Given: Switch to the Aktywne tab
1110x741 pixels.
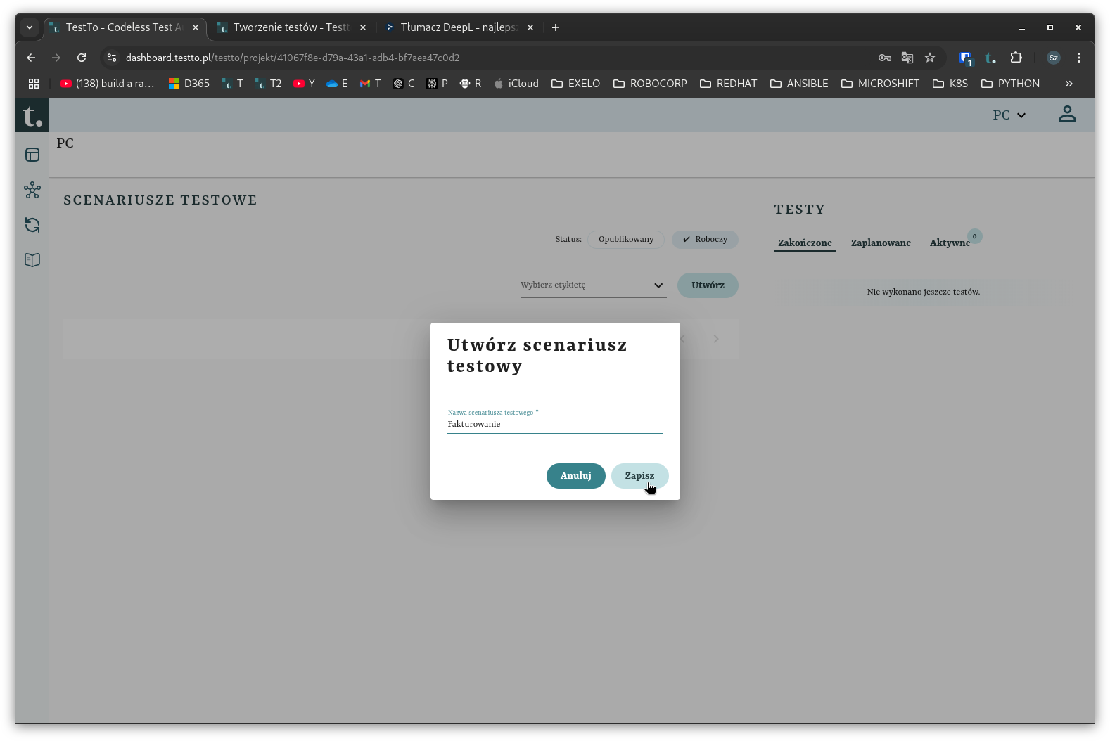Looking at the screenshot, I should click(949, 243).
